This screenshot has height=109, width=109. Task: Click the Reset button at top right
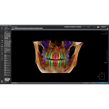(x=103, y=27)
